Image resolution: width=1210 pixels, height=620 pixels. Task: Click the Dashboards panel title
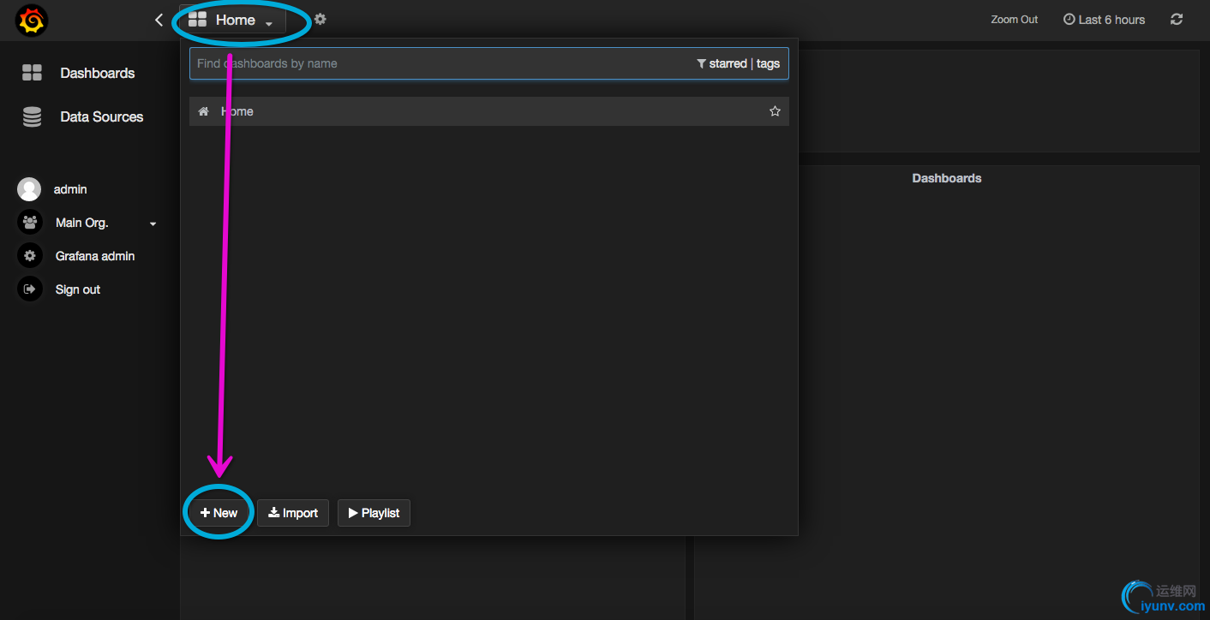click(947, 178)
